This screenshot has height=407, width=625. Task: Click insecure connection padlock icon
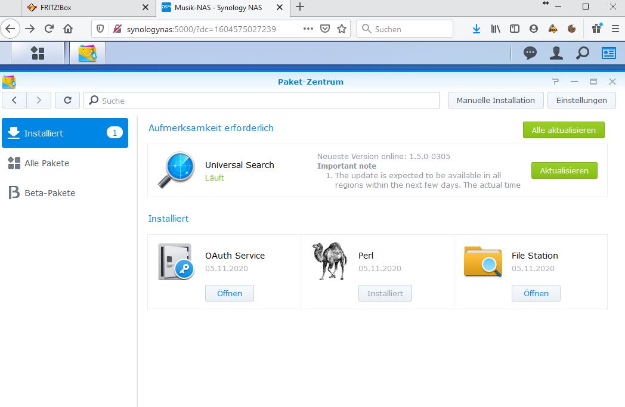(117, 29)
